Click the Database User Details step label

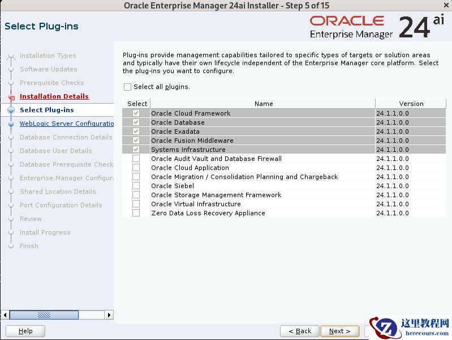[x=55, y=151]
